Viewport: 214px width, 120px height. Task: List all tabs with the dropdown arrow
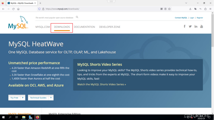click(186, 3)
